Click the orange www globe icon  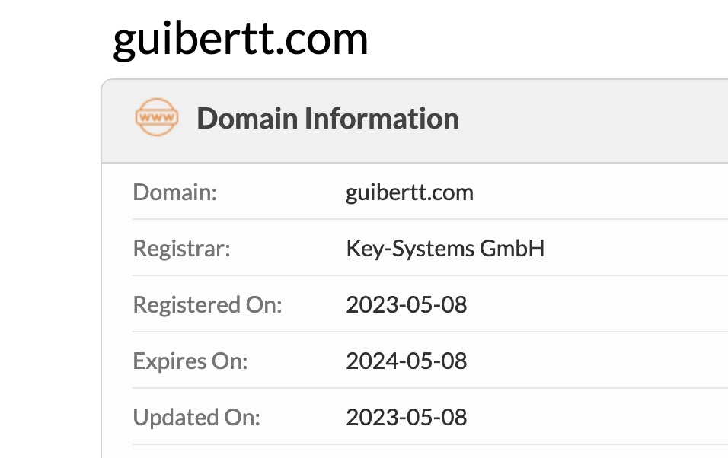pyautogui.click(x=157, y=119)
